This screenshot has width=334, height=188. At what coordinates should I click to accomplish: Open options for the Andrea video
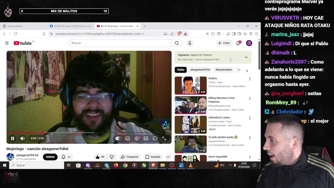coord(250,79)
